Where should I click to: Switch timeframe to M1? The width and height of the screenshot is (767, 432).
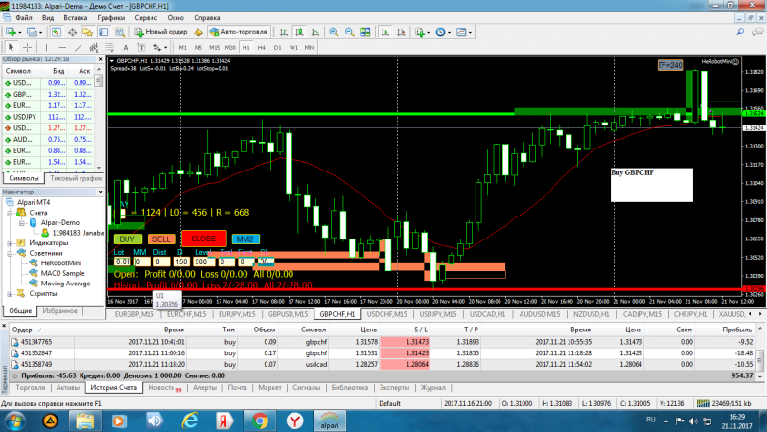pos(182,47)
